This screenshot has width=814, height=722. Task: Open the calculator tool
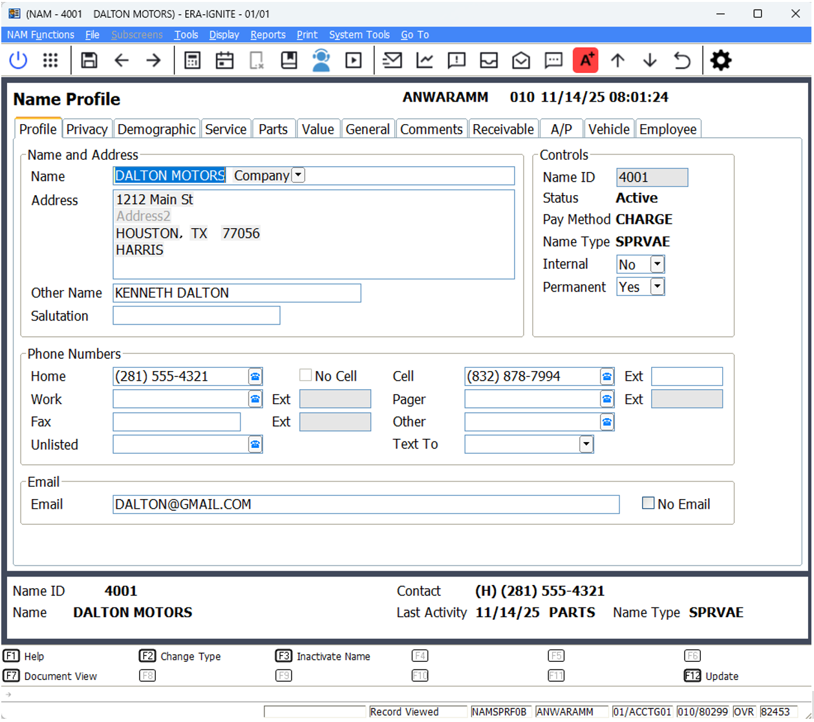pos(192,60)
